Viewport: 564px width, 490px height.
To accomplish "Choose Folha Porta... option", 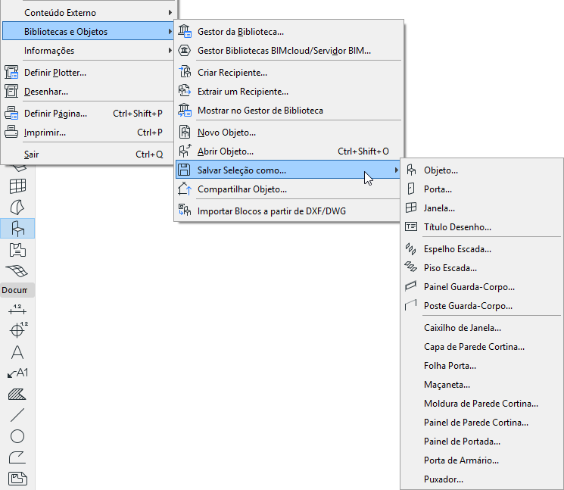I will [x=481, y=366].
